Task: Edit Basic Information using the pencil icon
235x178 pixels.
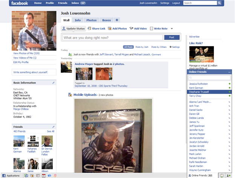Action: 53,83
